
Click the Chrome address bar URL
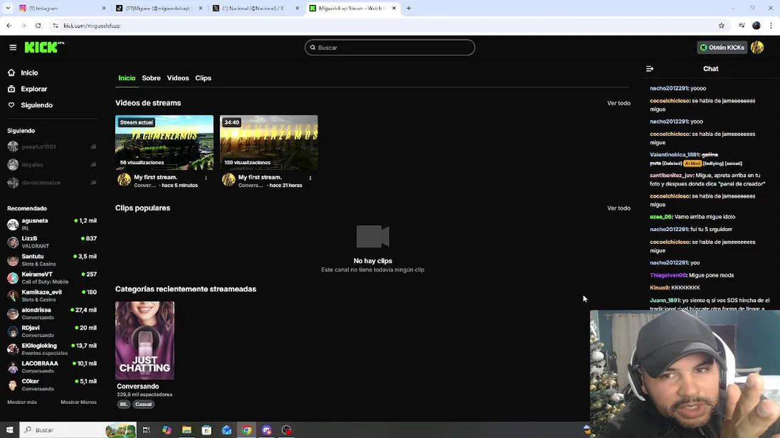pyautogui.click(x=91, y=26)
